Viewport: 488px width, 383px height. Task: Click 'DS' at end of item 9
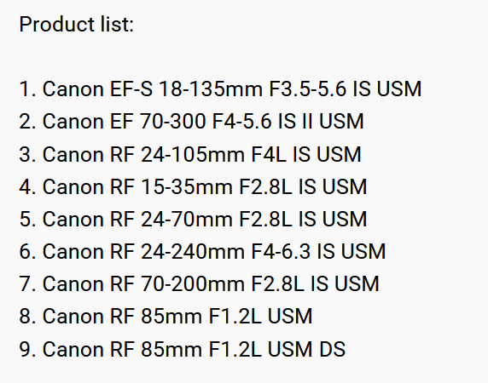(333, 350)
